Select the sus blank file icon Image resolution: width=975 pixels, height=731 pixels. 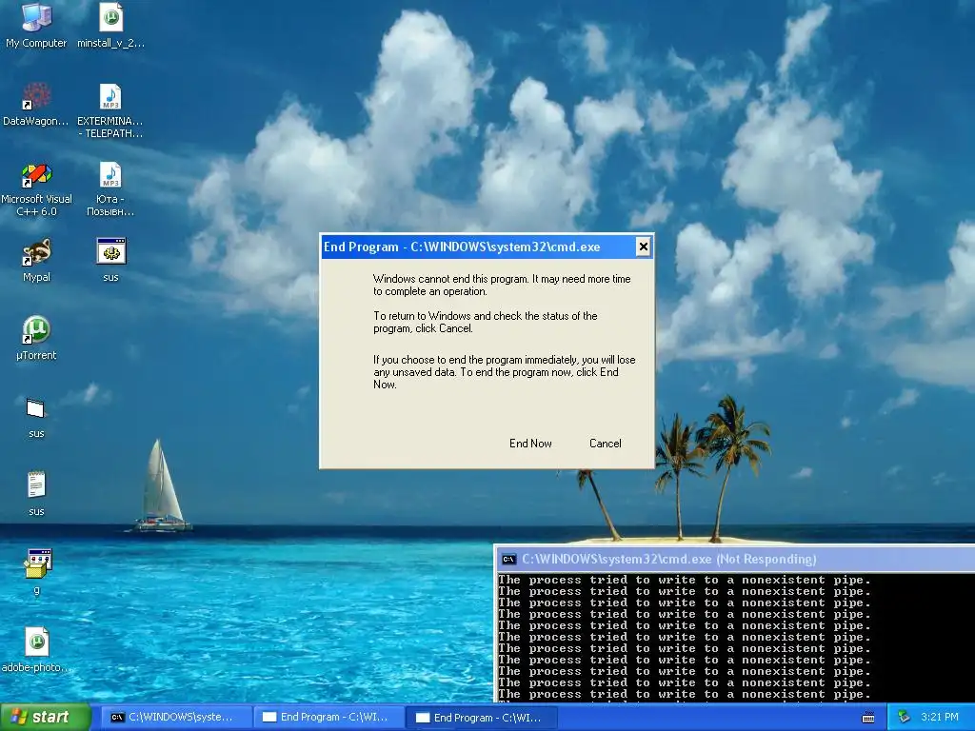36,417
